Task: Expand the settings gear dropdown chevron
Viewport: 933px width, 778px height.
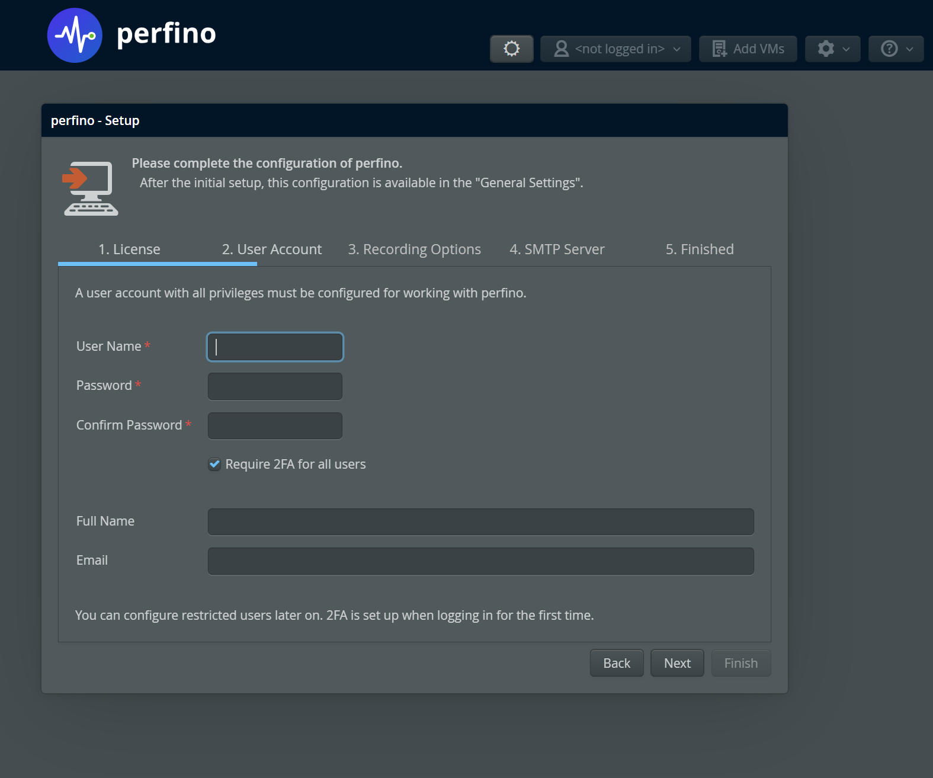Action: (847, 49)
